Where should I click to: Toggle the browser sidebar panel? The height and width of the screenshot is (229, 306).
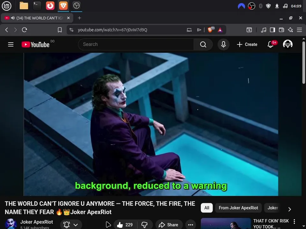click(273, 30)
